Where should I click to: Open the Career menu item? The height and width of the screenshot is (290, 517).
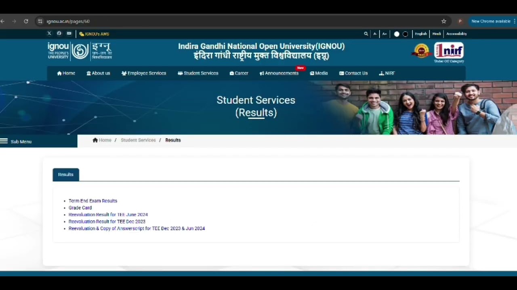pyautogui.click(x=239, y=73)
